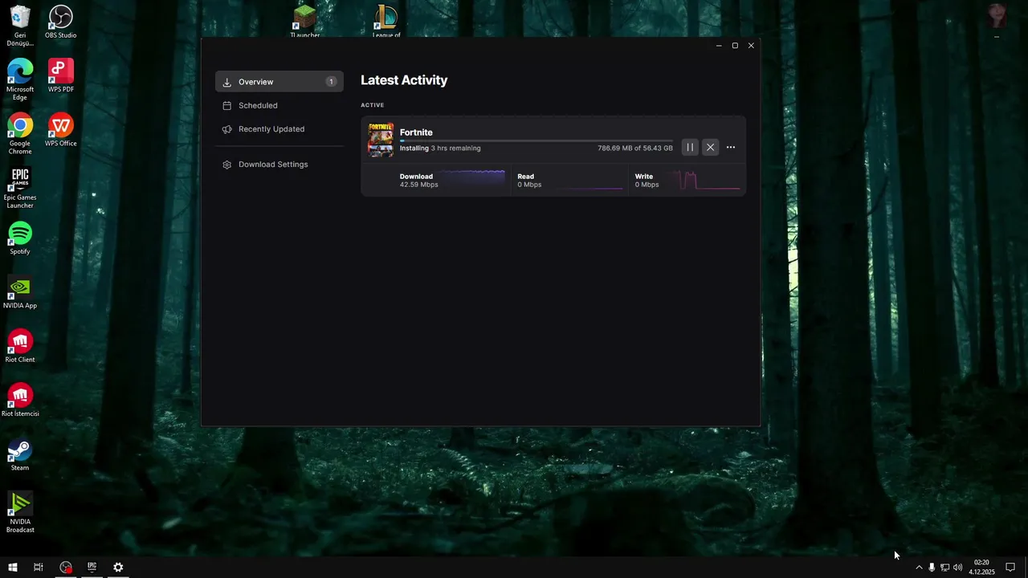
Task: Click the NVIDIA Broadcast desktop icon
Action: 20,512
